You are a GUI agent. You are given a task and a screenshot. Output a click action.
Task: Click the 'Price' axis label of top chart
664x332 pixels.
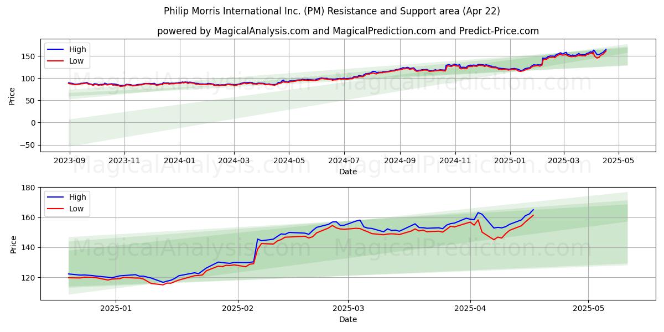click(12, 96)
